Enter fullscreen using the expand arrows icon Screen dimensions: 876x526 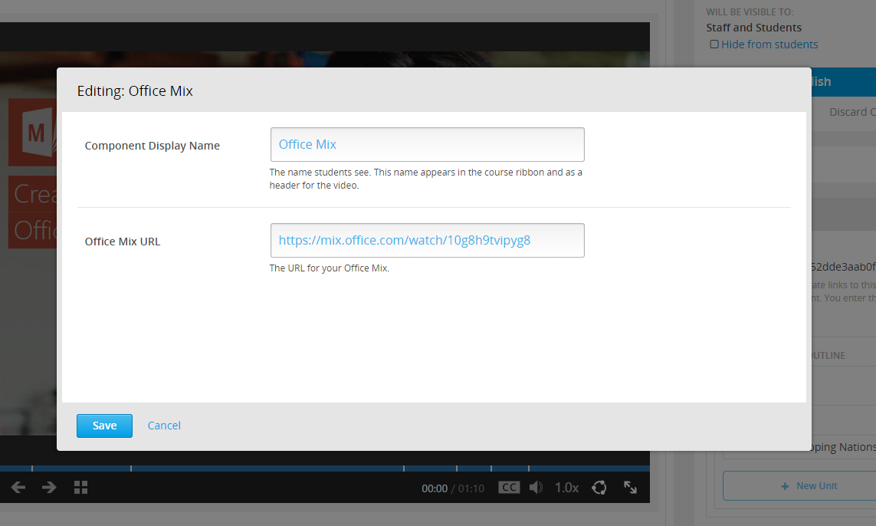tap(630, 488)
